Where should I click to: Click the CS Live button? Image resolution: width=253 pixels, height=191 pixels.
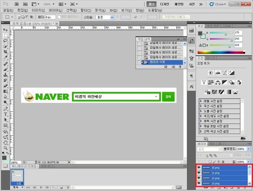(x=218, y=4)
